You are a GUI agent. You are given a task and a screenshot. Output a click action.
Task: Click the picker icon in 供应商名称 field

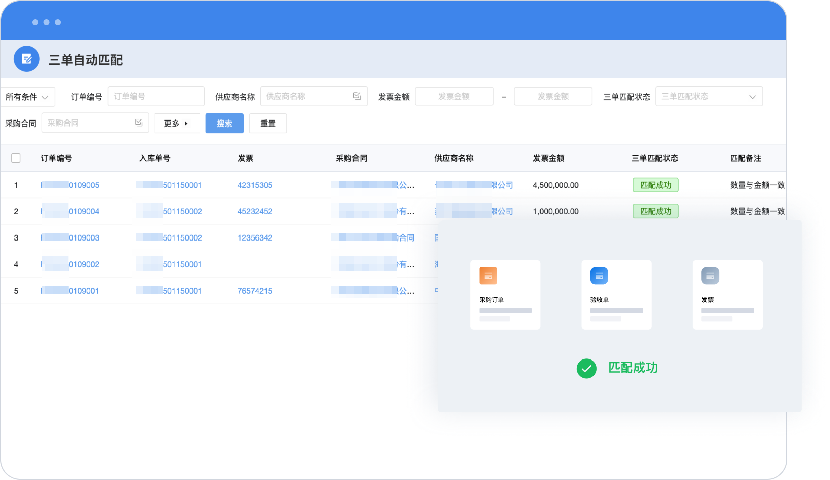(357, 96)
